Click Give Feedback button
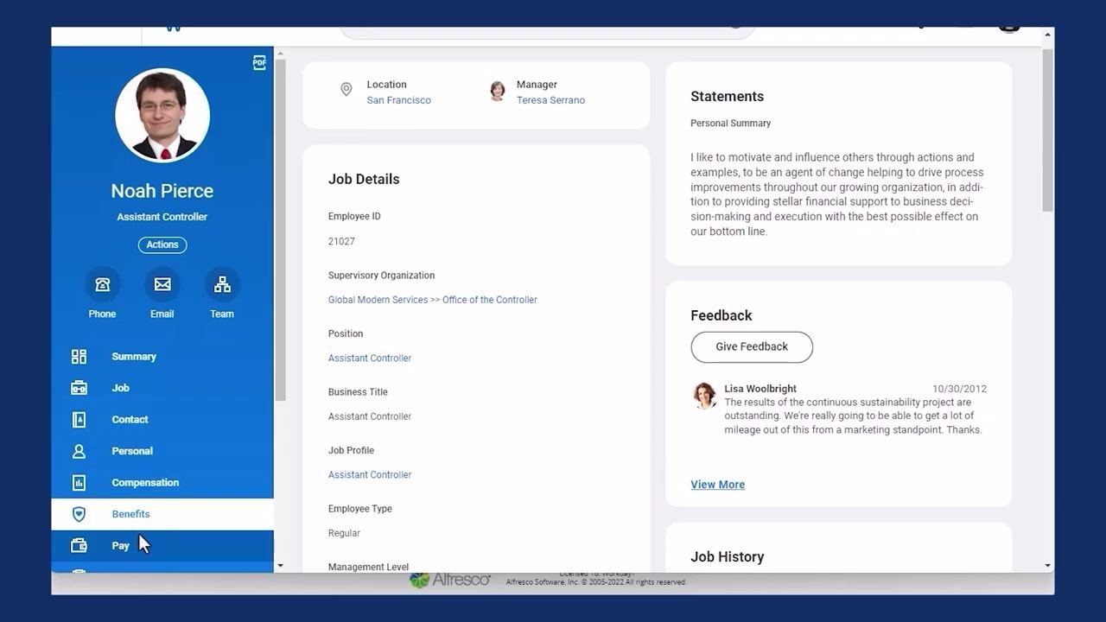The height and width of the screenshot is (622, 1106). 752,346
